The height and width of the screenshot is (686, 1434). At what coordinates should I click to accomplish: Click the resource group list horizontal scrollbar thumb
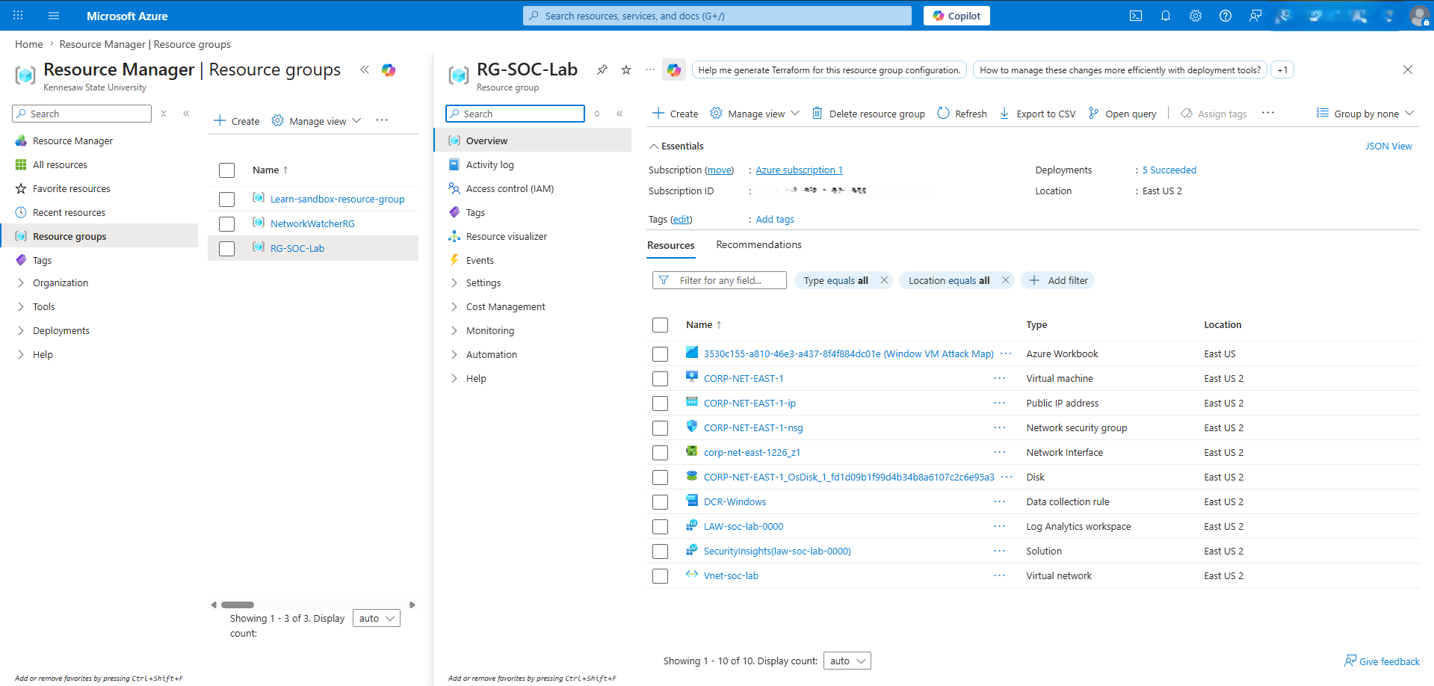pyautogui.click(x=238, y=605)
